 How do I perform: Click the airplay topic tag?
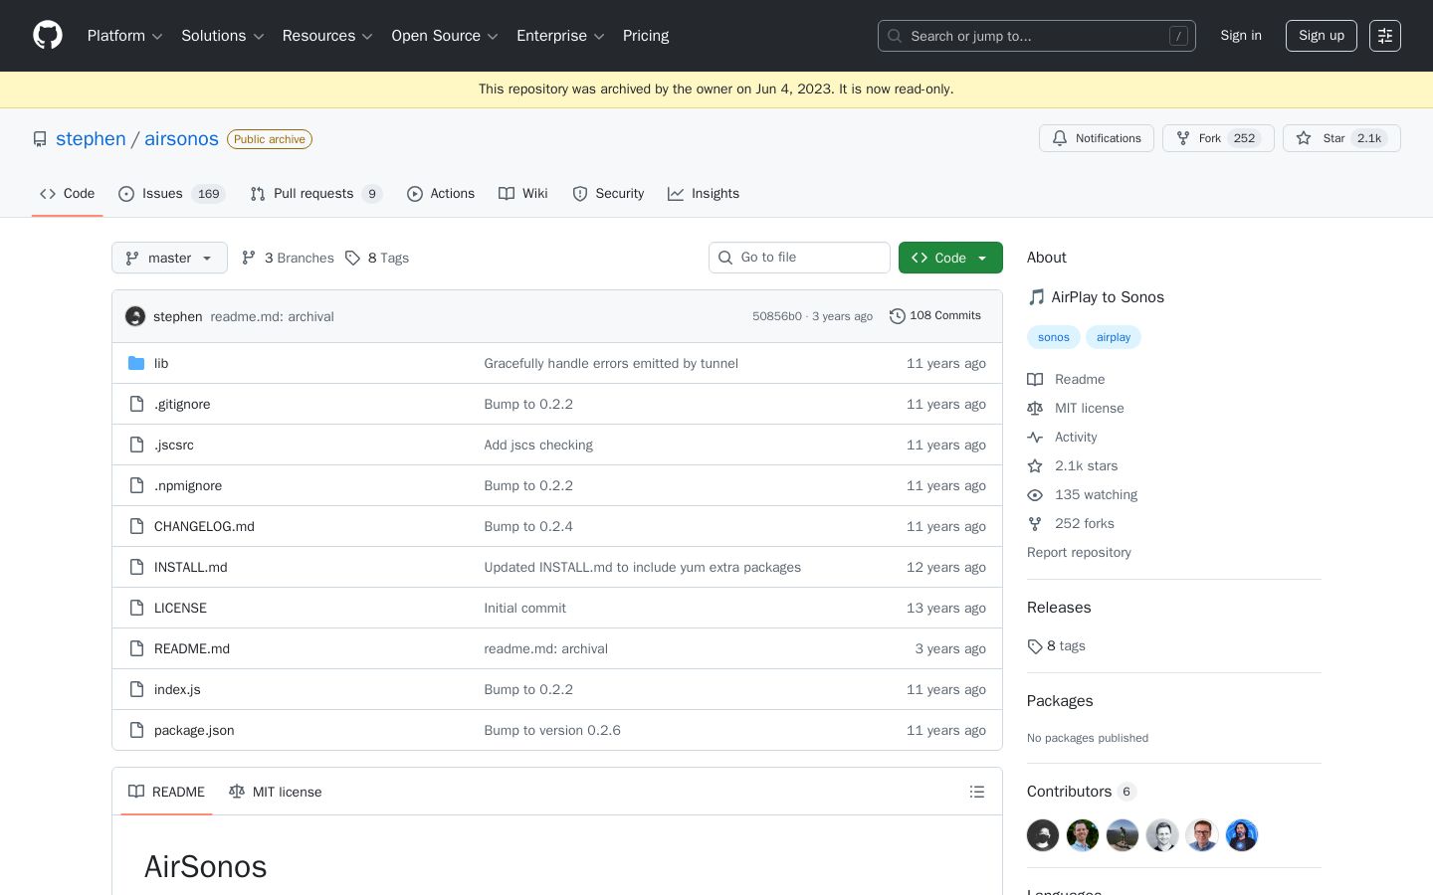(1114, 337)
